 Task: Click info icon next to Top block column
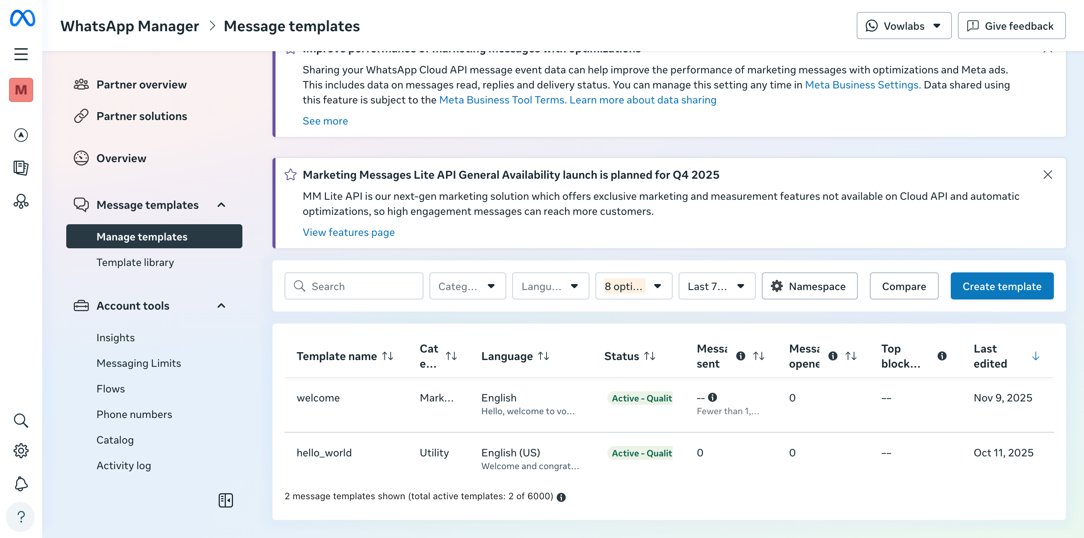point(942,356)
